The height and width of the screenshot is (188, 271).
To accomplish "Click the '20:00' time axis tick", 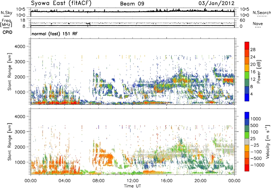I will click(x=201, y=181).
